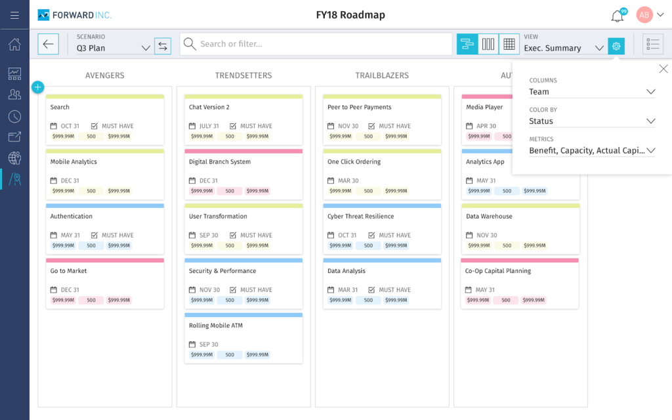Click the blue plus add button
672x420 pixels.
(37, 87)
